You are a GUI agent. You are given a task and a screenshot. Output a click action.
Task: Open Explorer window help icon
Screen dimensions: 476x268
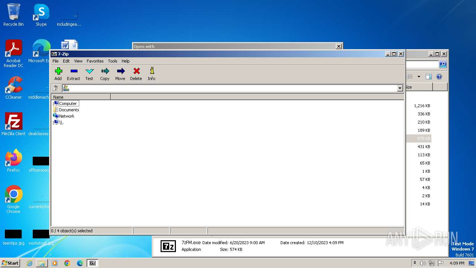click(x=439, y=77)
